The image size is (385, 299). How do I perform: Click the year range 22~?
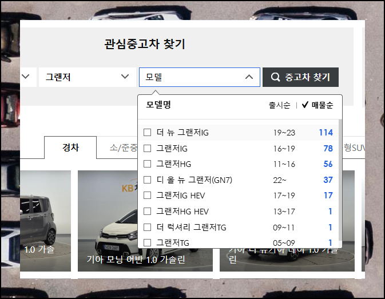pos(280,180)
